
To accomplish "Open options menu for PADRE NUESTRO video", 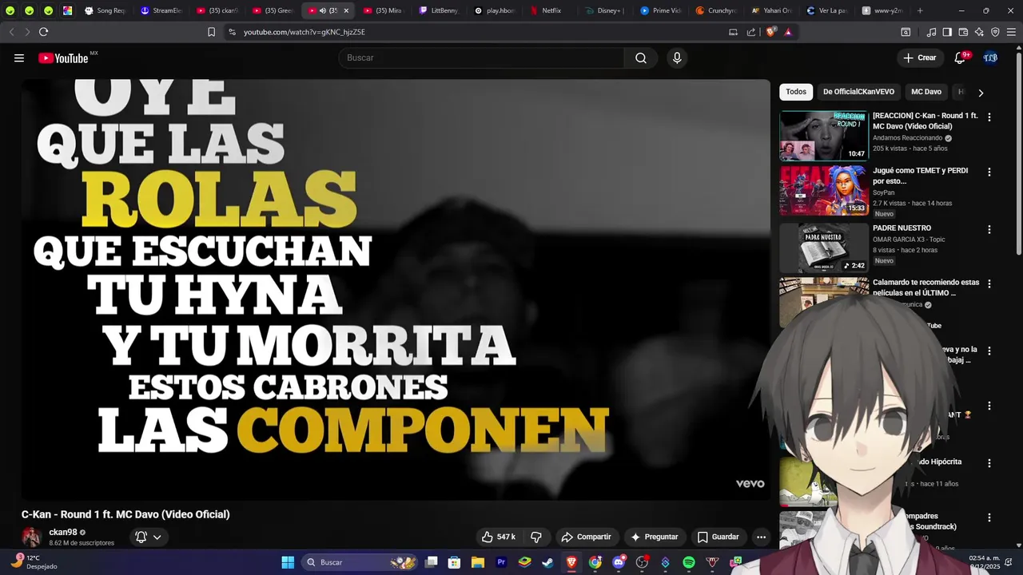I will pos(989,229).
